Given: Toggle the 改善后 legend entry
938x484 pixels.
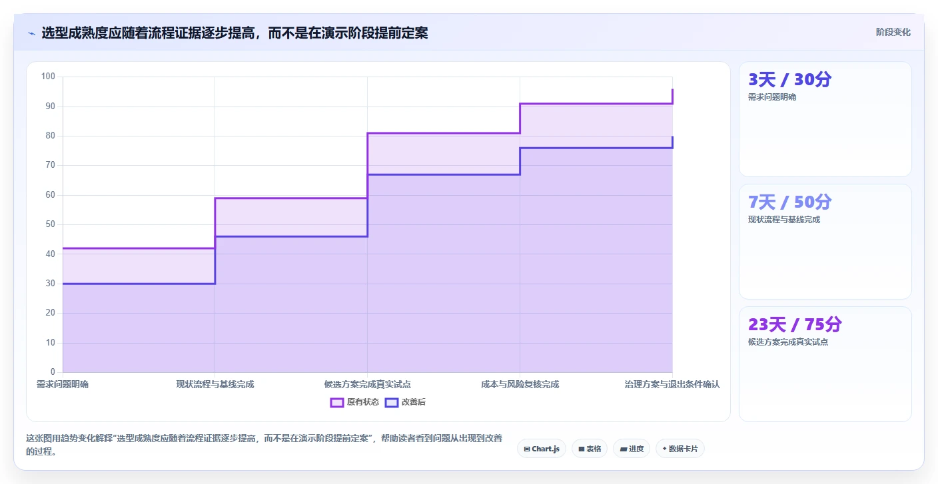Looking at the screenshot, I should point(405,402).
